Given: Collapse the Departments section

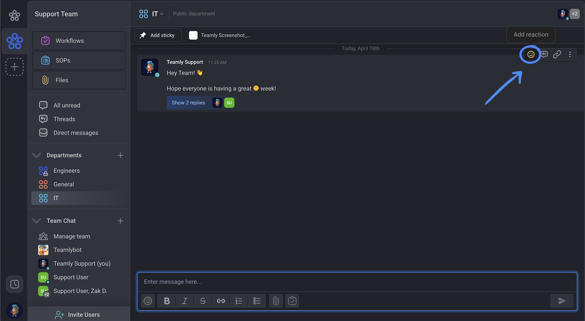Looking at the screenshot, I should 37,155.
